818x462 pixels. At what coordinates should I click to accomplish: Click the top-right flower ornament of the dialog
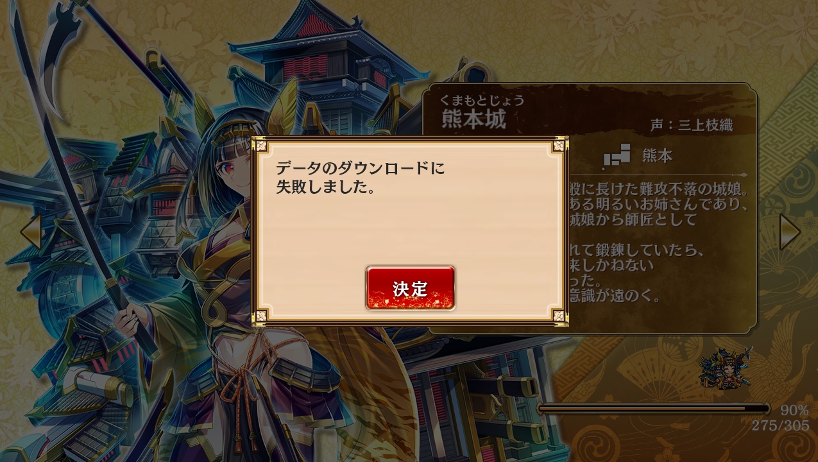pyautogui.click(x=558, y=146)
